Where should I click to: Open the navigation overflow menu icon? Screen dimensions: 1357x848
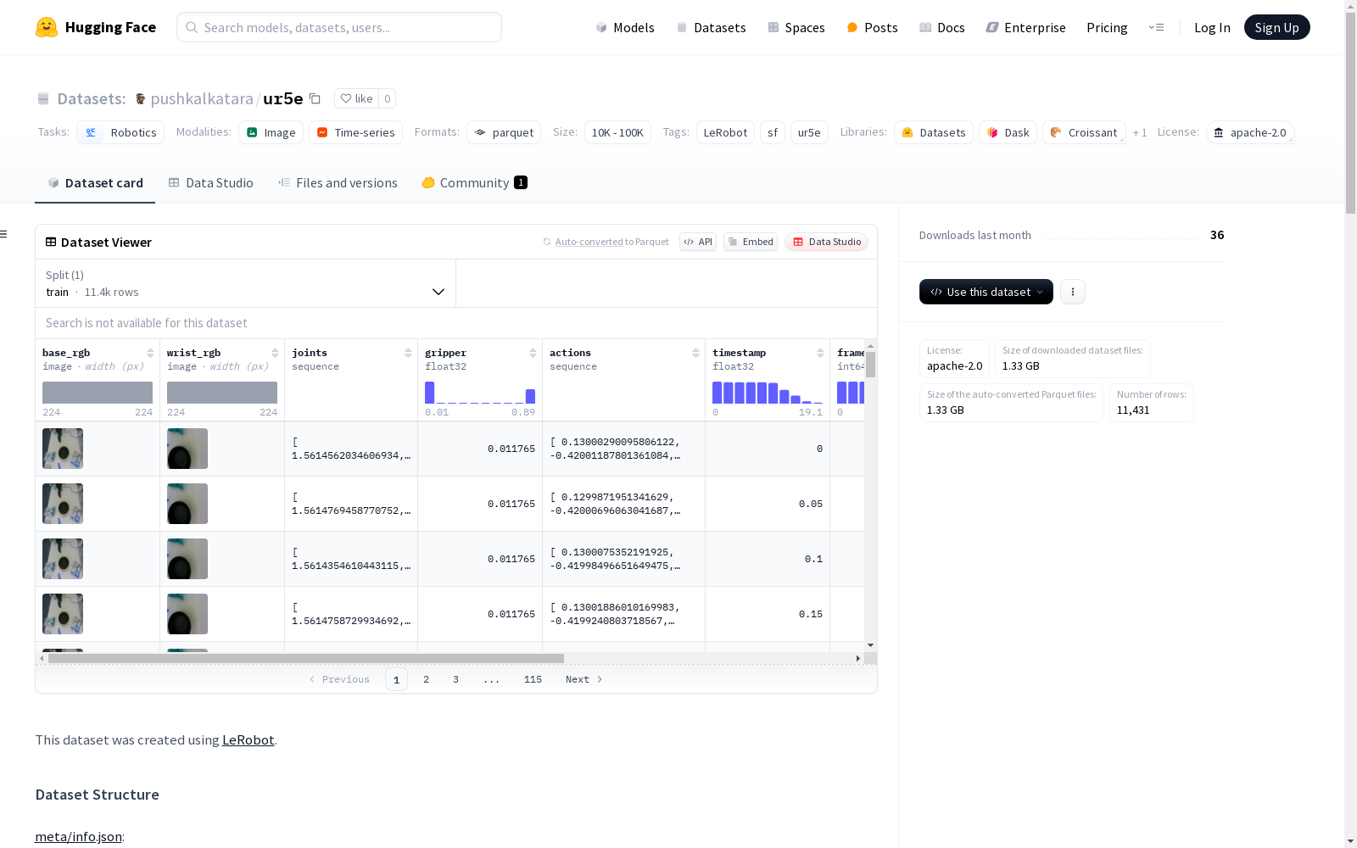pos(1156,27)
